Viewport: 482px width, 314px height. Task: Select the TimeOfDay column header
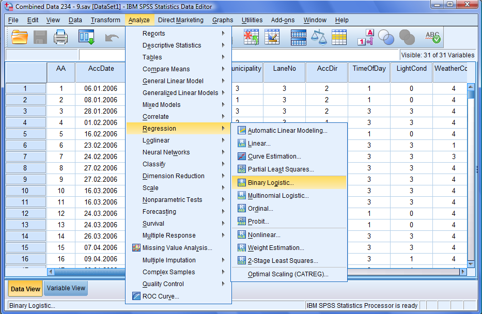point(369,72)
